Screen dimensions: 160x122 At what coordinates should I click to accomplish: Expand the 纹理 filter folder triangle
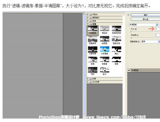[88, 79]
